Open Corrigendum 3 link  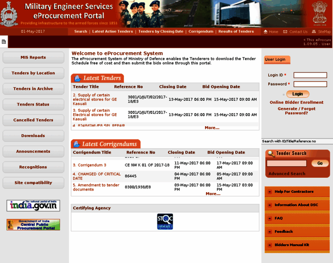[89, 165]
